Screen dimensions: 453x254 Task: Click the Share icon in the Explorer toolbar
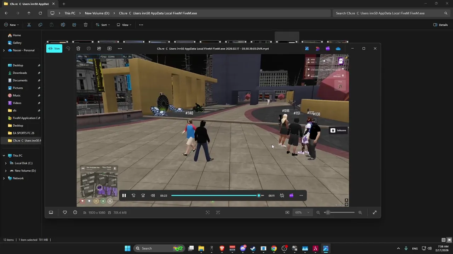74,25
